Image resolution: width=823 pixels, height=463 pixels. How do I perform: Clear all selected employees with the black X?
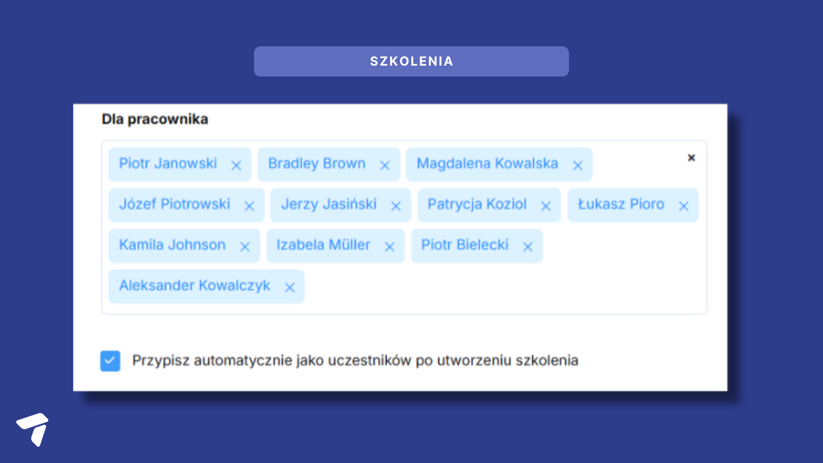(x=691, y=158)
